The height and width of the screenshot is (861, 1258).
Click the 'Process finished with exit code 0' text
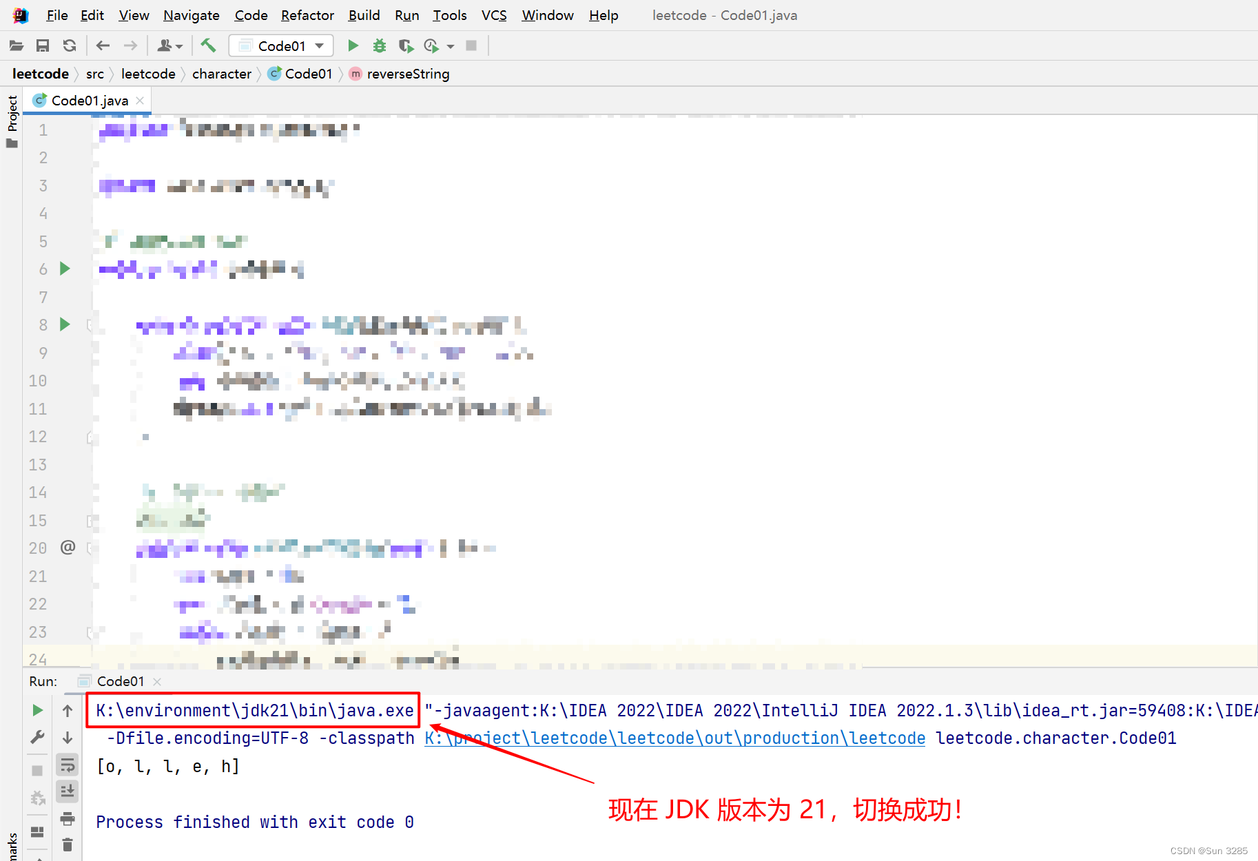[255, 822]
